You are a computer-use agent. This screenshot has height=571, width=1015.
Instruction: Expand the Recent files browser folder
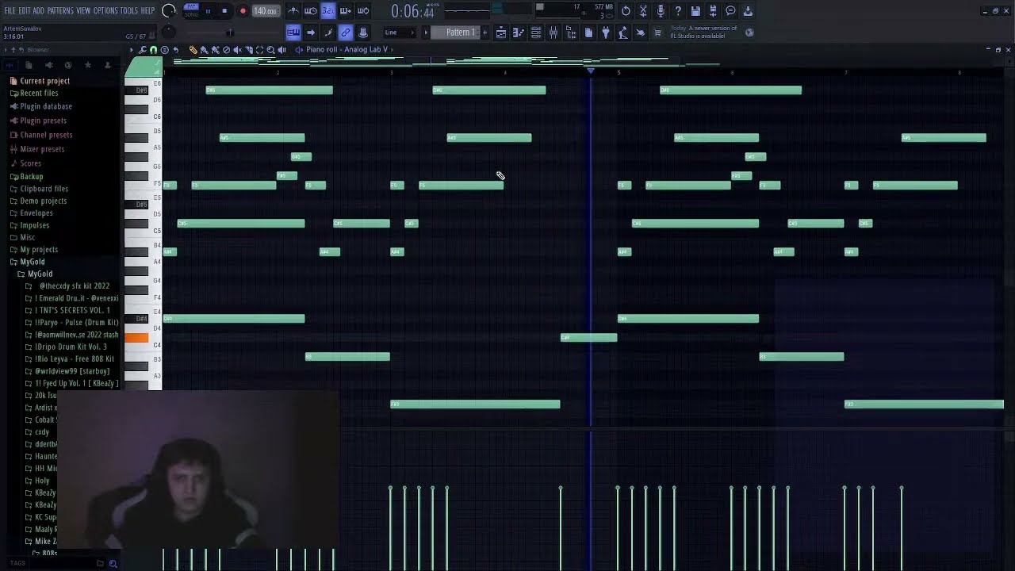[39, 94]
